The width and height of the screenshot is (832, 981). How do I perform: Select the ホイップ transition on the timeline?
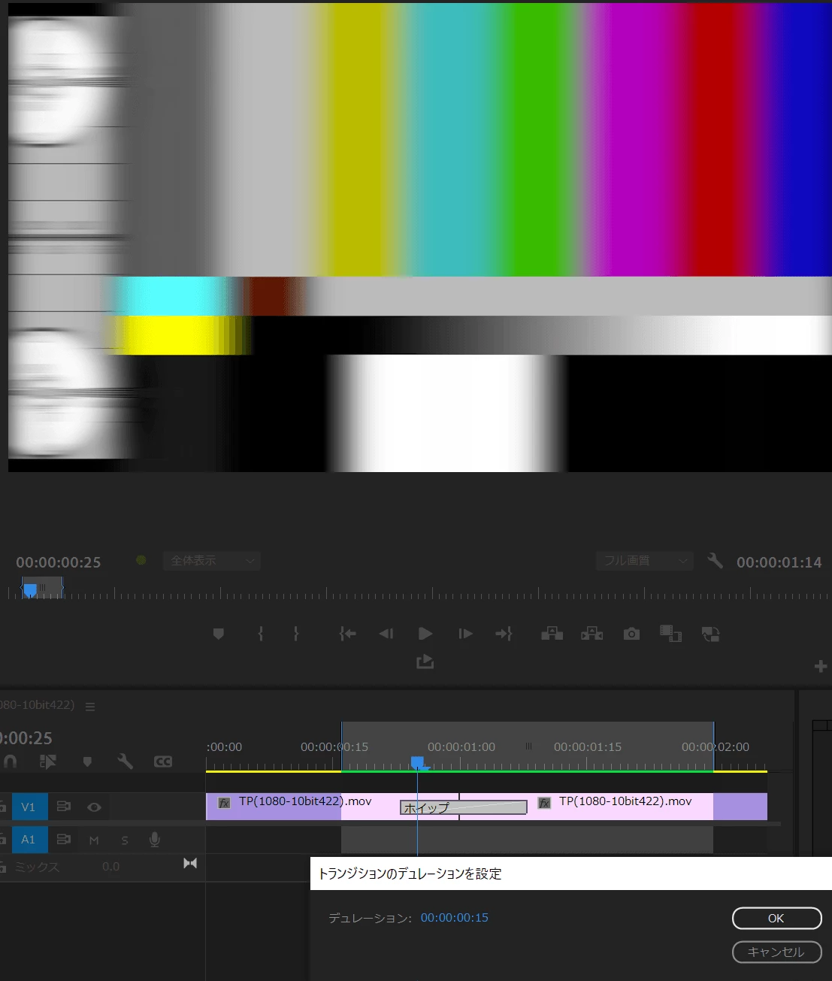463,807
